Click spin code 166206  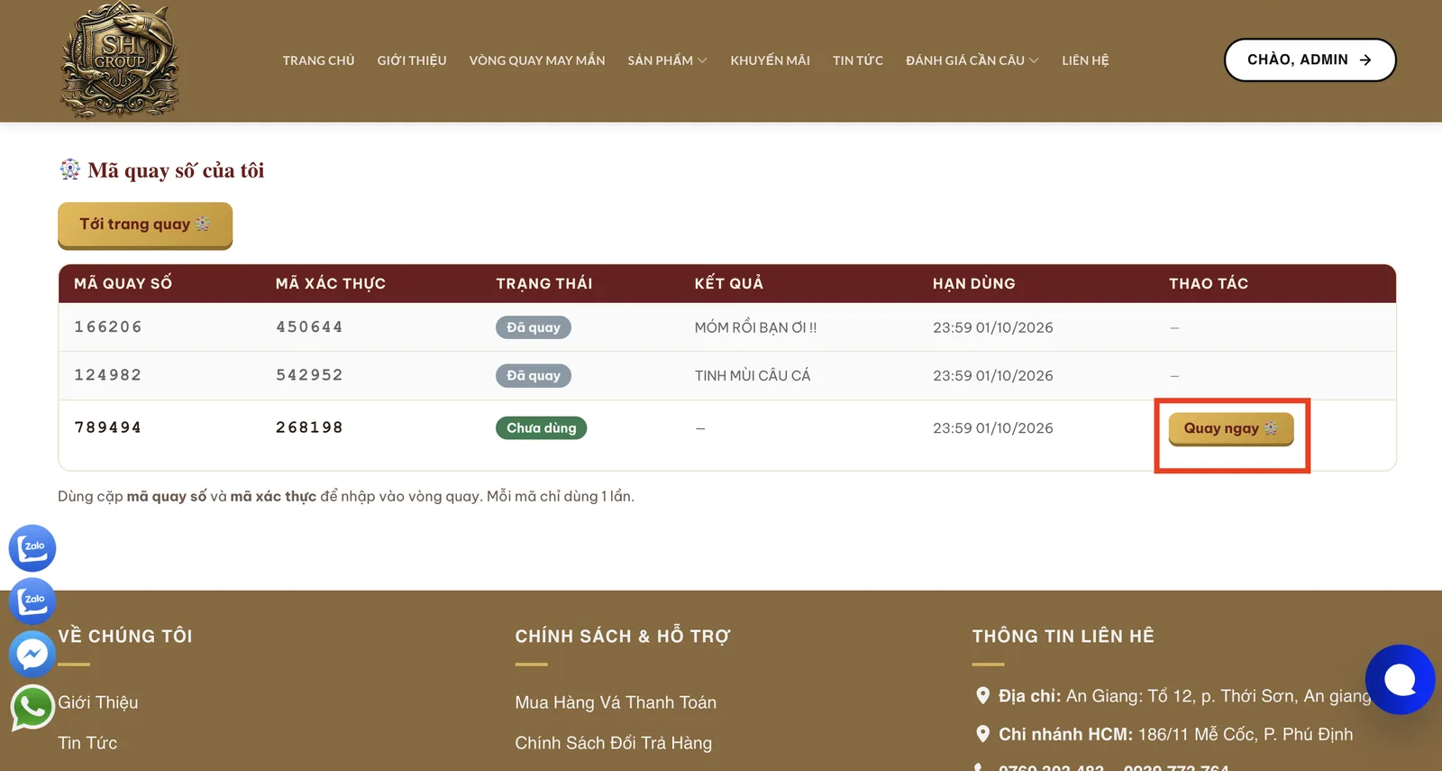pos(108,326)
